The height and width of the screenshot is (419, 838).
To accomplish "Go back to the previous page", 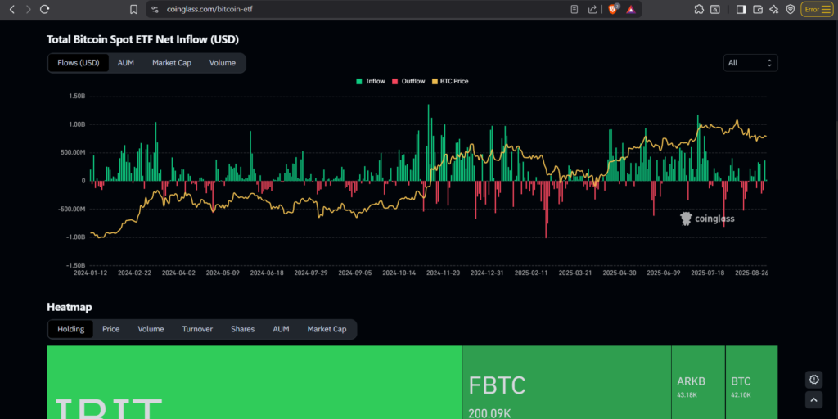I will point(12,9).
